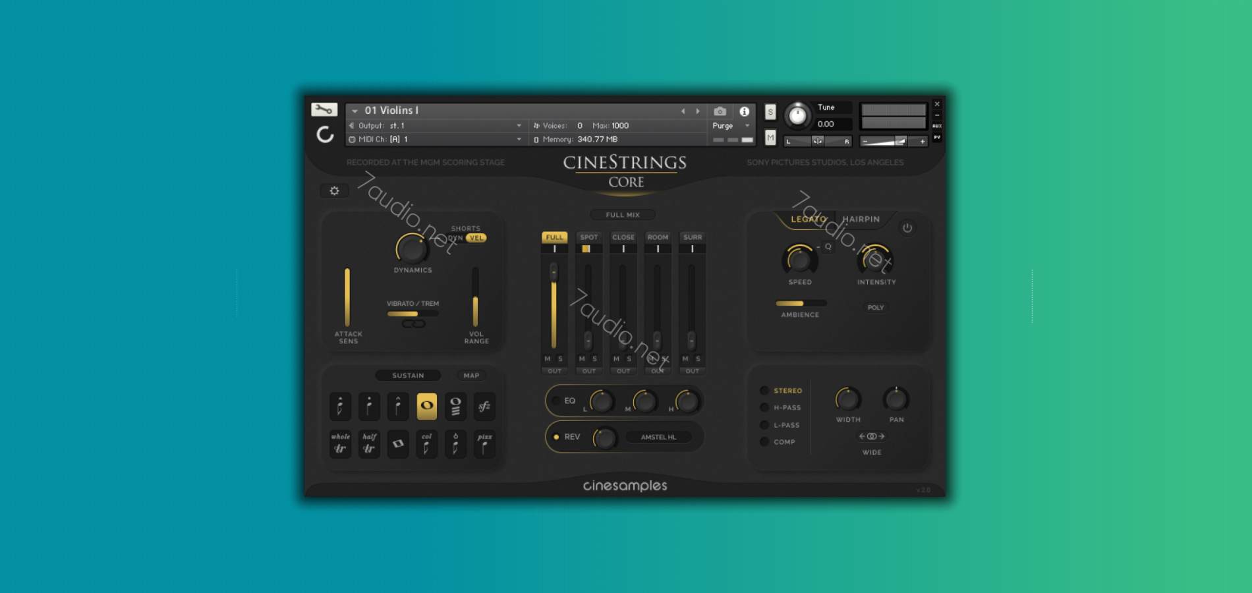
Task: Click the Tune value field 0.00
Action: 833,124
